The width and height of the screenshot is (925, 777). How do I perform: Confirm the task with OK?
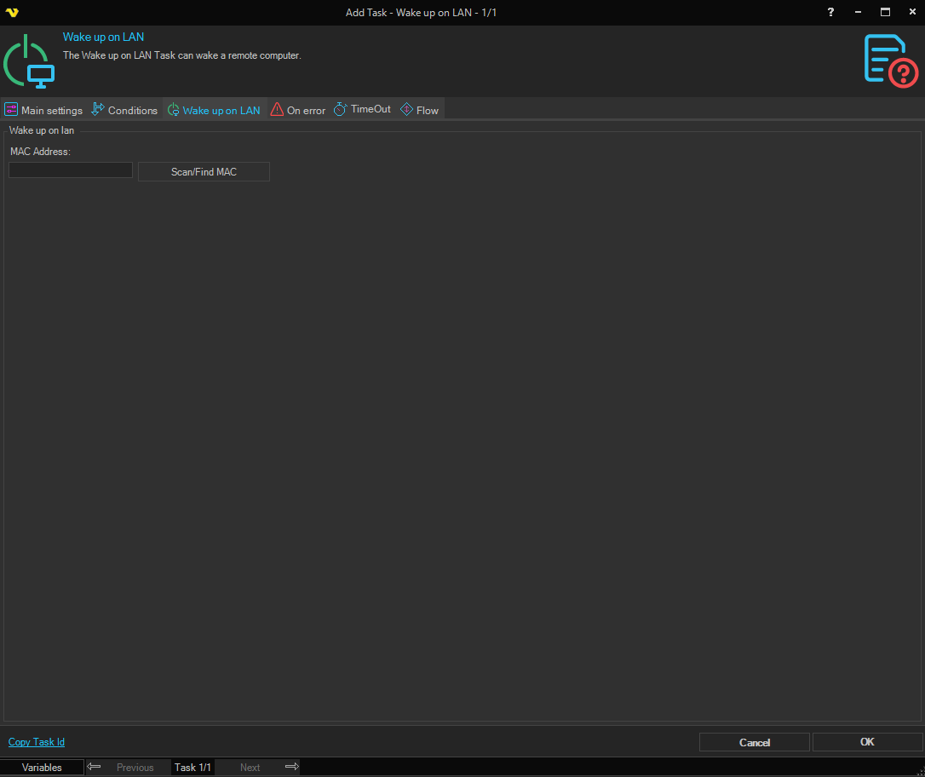point(867,742)
